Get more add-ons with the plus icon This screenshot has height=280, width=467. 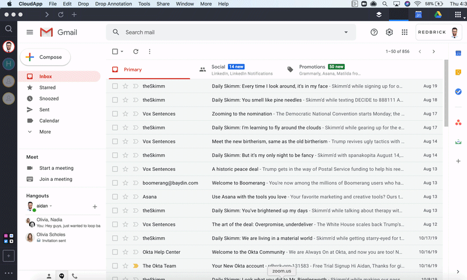click(x=458, y=161)
